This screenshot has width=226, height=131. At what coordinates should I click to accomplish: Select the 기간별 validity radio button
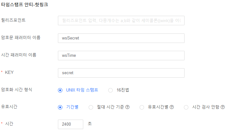(x=60, y=107)
